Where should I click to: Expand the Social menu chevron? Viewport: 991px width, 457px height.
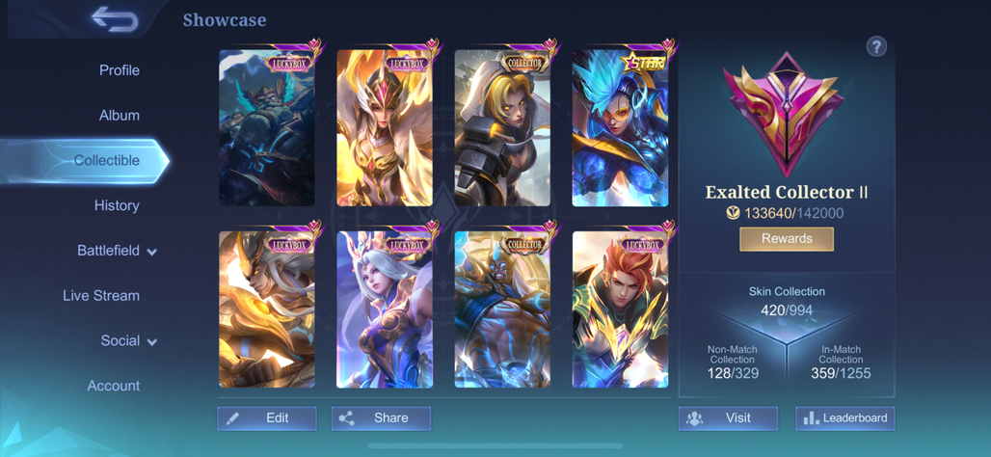coord(151,342)
